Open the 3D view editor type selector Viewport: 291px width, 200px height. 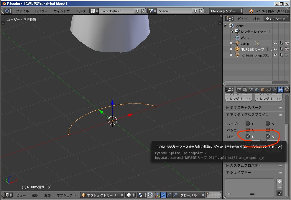[8, 195]
